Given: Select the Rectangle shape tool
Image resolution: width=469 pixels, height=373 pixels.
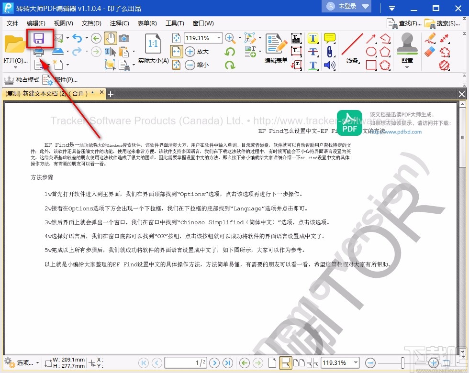Looking at the screenshot, I should pos(371,65).
